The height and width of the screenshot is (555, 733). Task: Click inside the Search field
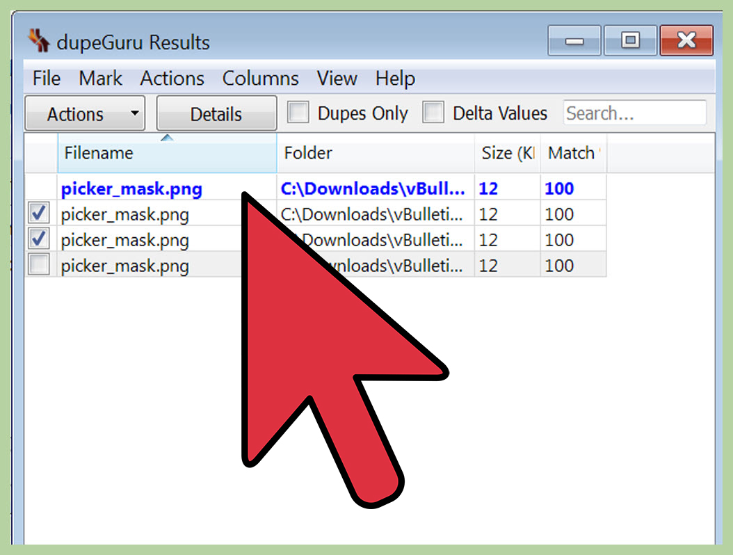point(634,113)
